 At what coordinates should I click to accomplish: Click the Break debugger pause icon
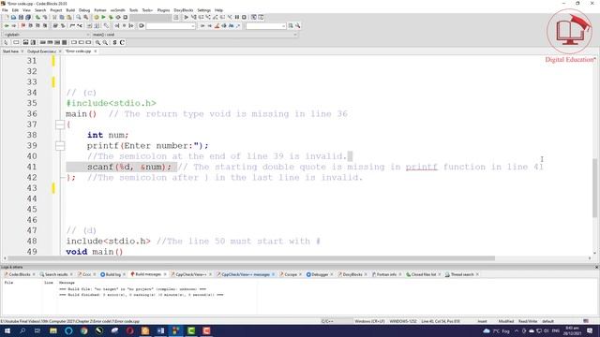click(x=237, y=17)
